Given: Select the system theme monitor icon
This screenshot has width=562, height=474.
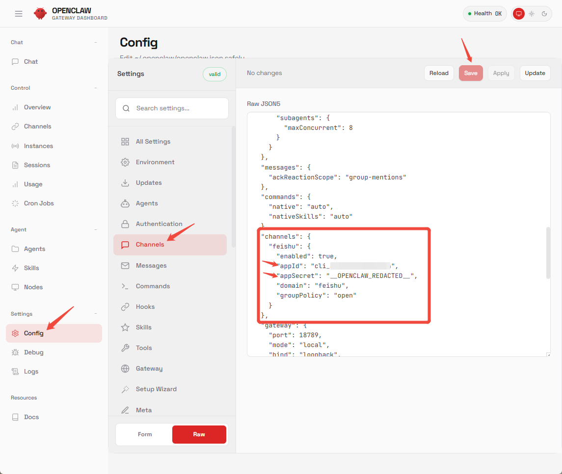Looking at the screenshot, I should tap(518, 14).
